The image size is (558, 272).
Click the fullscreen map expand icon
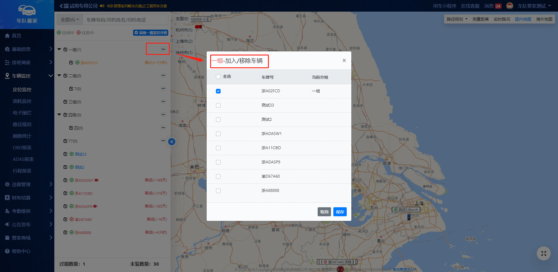pyautogui.click(x=543, y=253)
